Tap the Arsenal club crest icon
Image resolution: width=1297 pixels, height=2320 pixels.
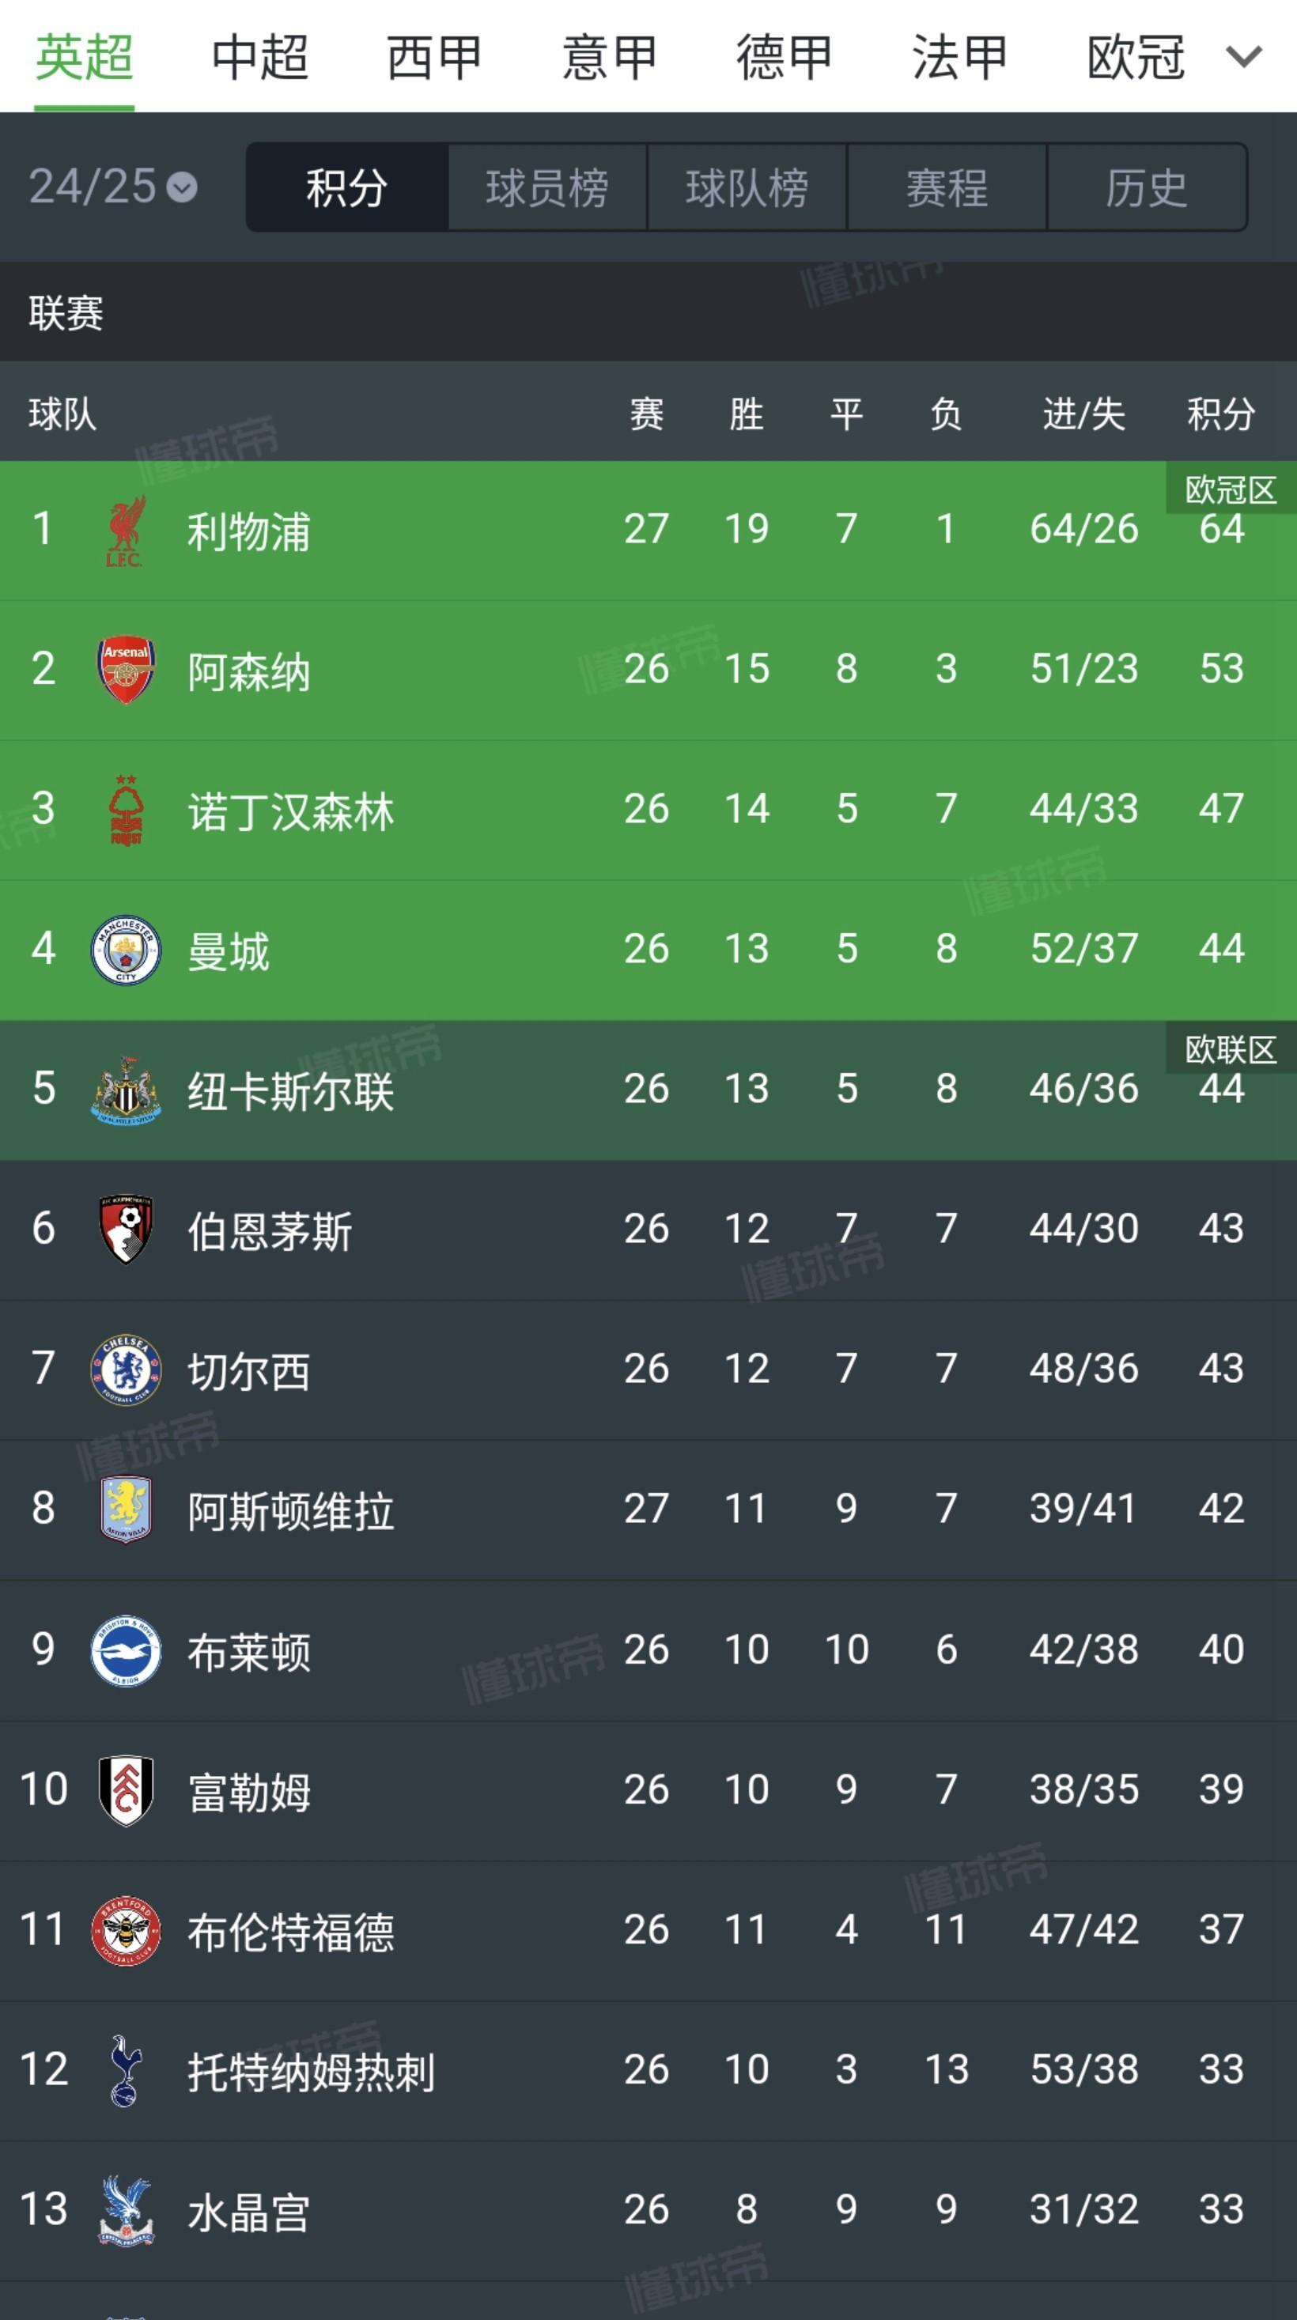click(x=125, y=670)
